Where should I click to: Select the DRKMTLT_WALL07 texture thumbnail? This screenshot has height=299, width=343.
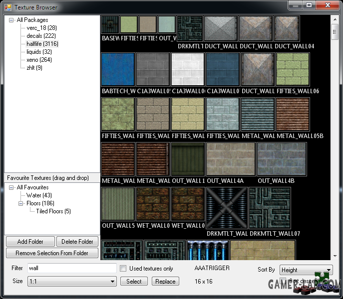pos(270,208)
